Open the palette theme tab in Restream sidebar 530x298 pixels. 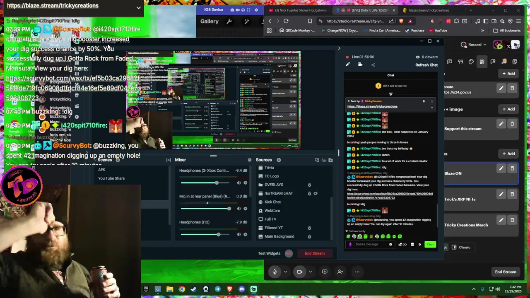471,62
